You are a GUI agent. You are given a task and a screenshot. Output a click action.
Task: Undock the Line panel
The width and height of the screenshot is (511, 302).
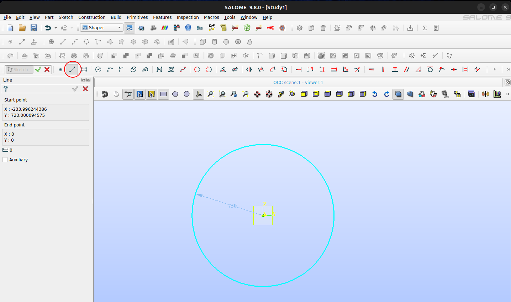84,80
